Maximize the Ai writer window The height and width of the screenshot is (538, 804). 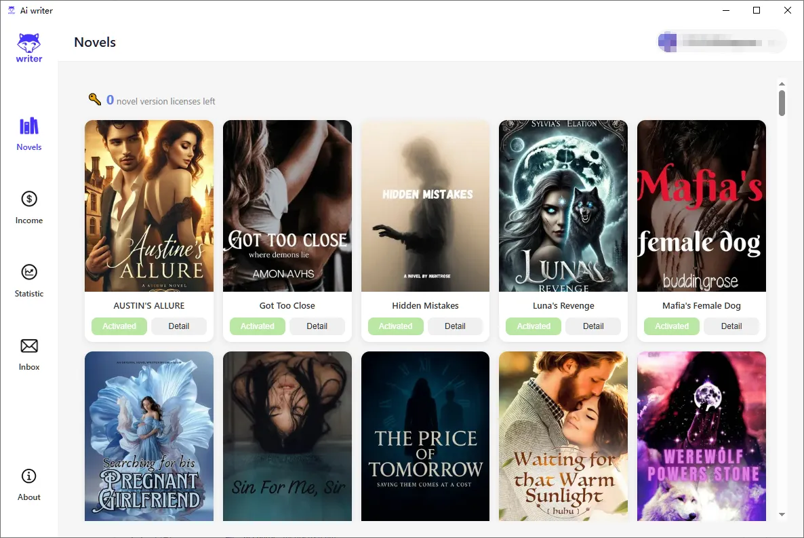coord(757,10)
